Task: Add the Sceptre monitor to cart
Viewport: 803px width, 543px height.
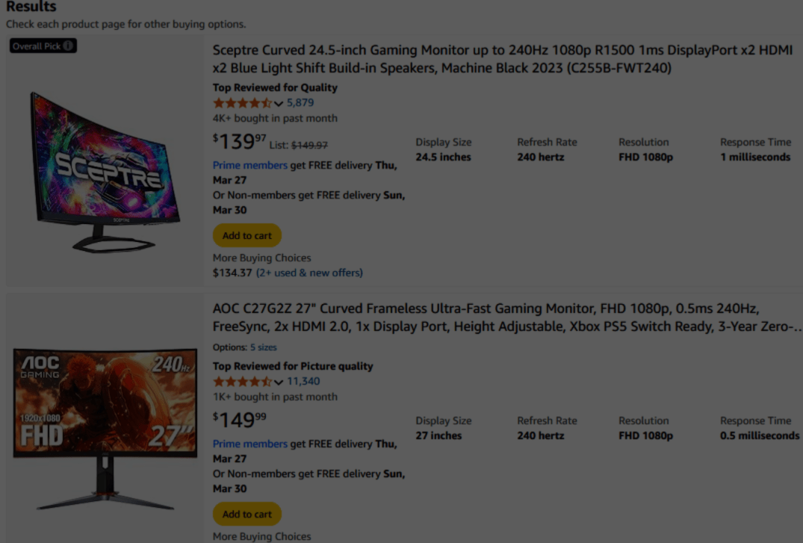Action: (x=247, y=235)
